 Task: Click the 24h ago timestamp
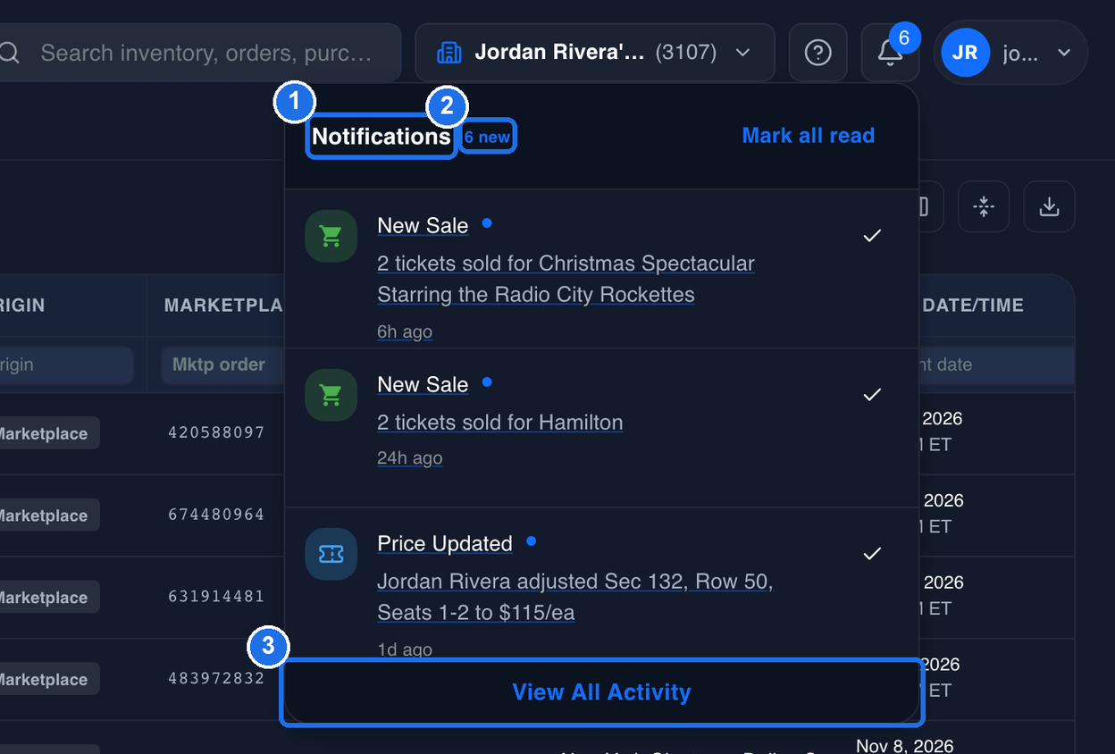[410, 458]
